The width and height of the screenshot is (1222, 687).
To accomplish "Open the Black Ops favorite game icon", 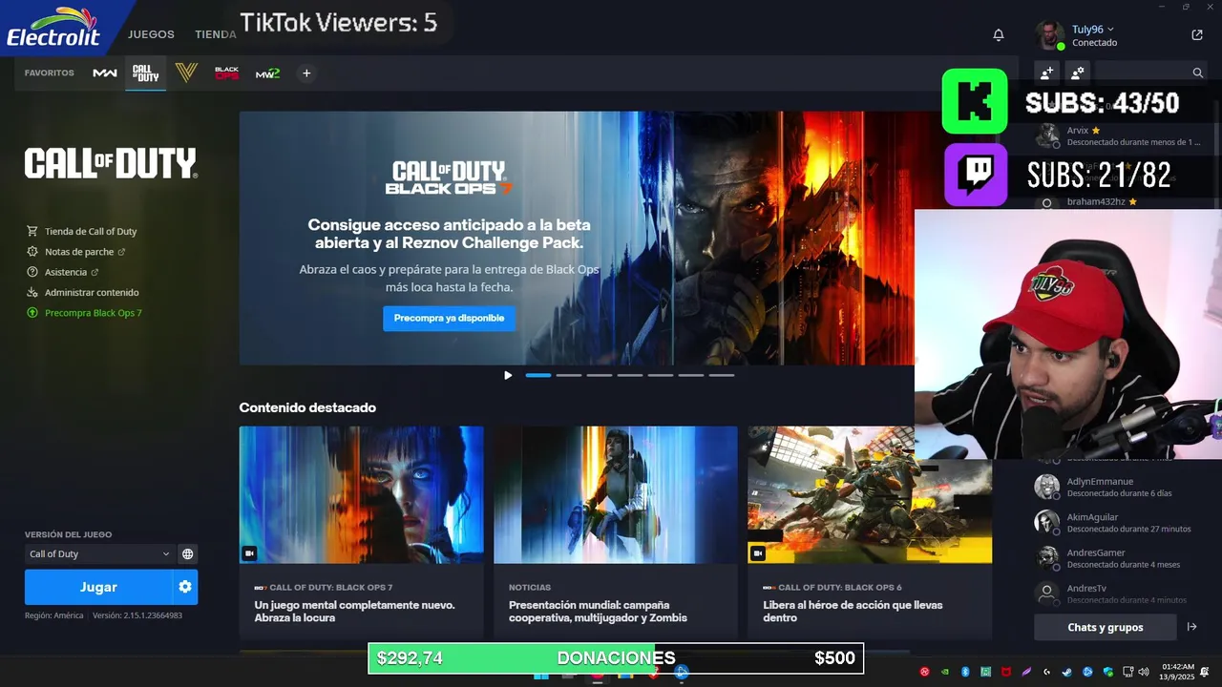I will 226,73.
